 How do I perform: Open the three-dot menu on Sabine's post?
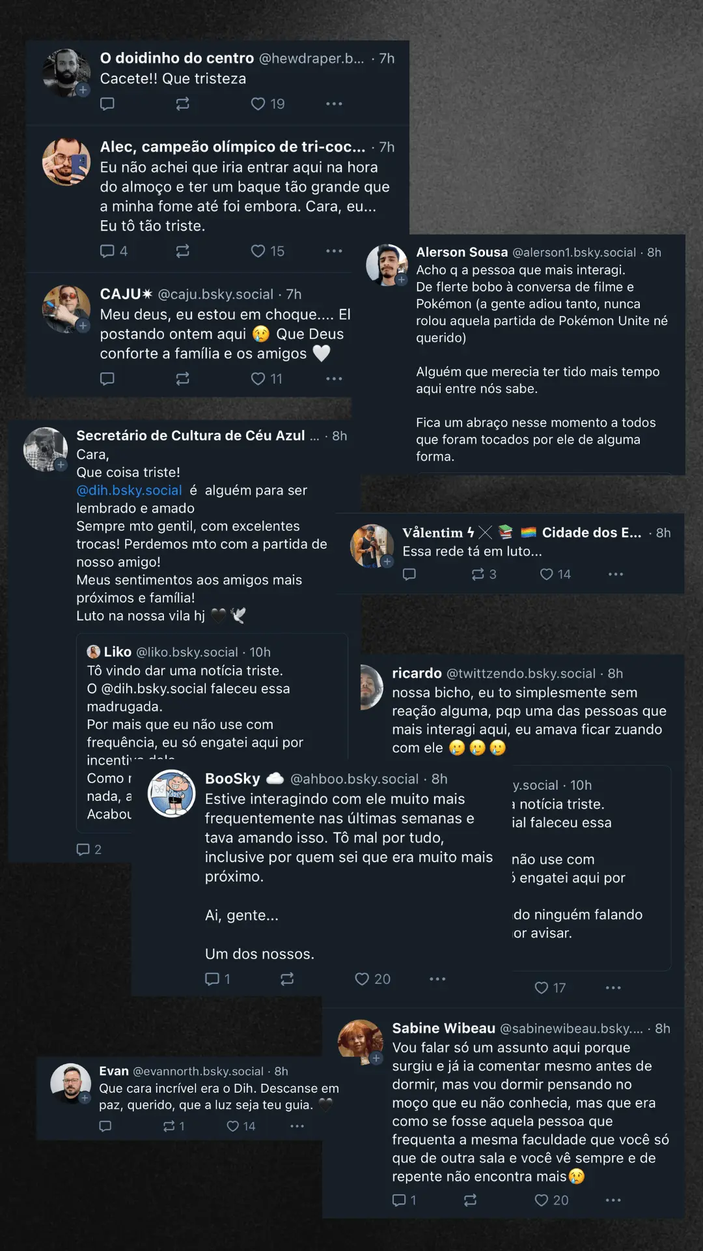coord(613,1200)
